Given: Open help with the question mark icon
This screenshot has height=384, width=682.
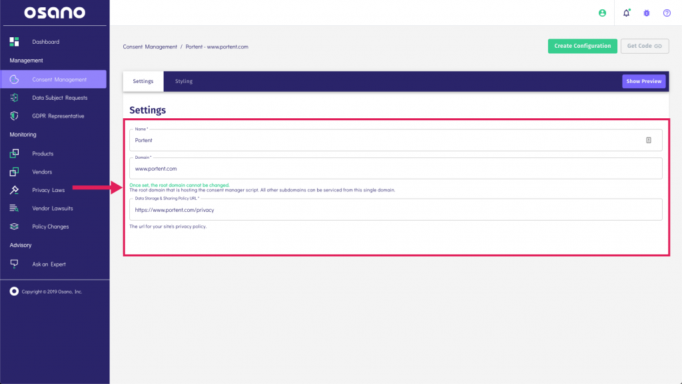Looking at the screenshot, I should pyautogui.click(x=666, y=12).
